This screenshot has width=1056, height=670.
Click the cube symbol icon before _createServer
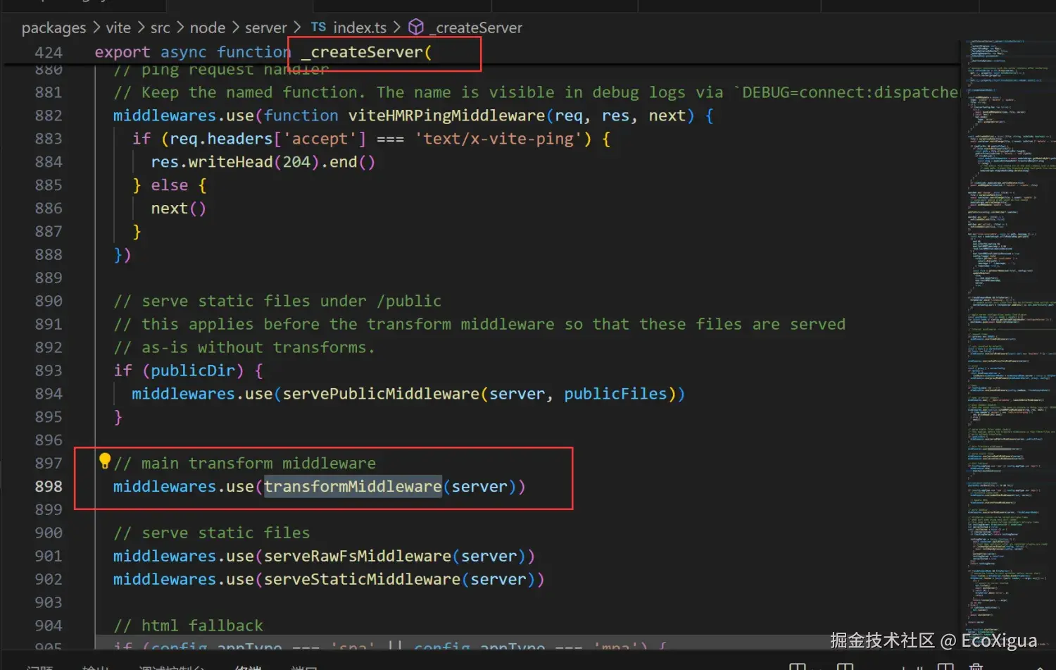[416, 27]
